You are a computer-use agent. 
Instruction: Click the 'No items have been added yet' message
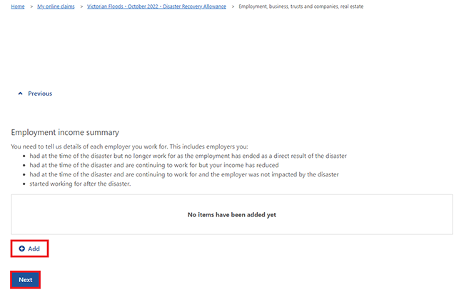click(232, 215)
